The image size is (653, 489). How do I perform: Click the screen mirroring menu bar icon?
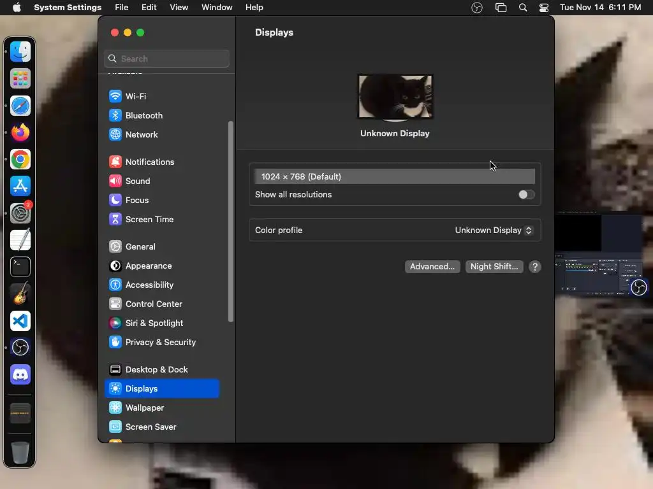coord(501,8)
